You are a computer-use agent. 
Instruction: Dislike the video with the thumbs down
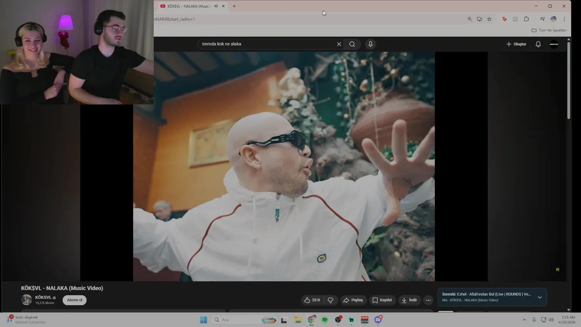330,300
